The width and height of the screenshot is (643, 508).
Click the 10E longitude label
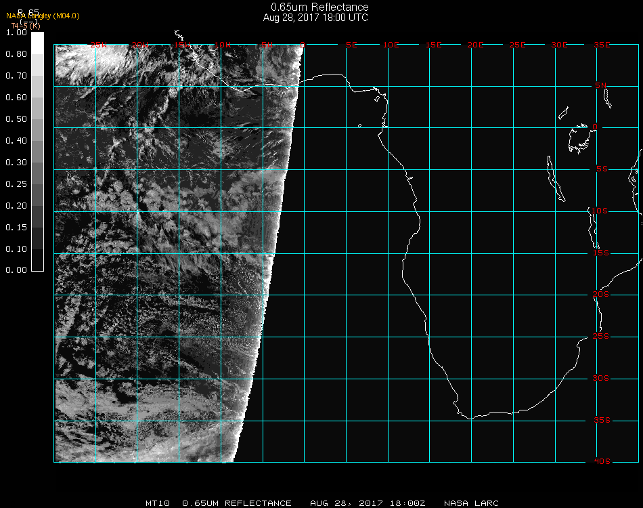coord(391,45)
